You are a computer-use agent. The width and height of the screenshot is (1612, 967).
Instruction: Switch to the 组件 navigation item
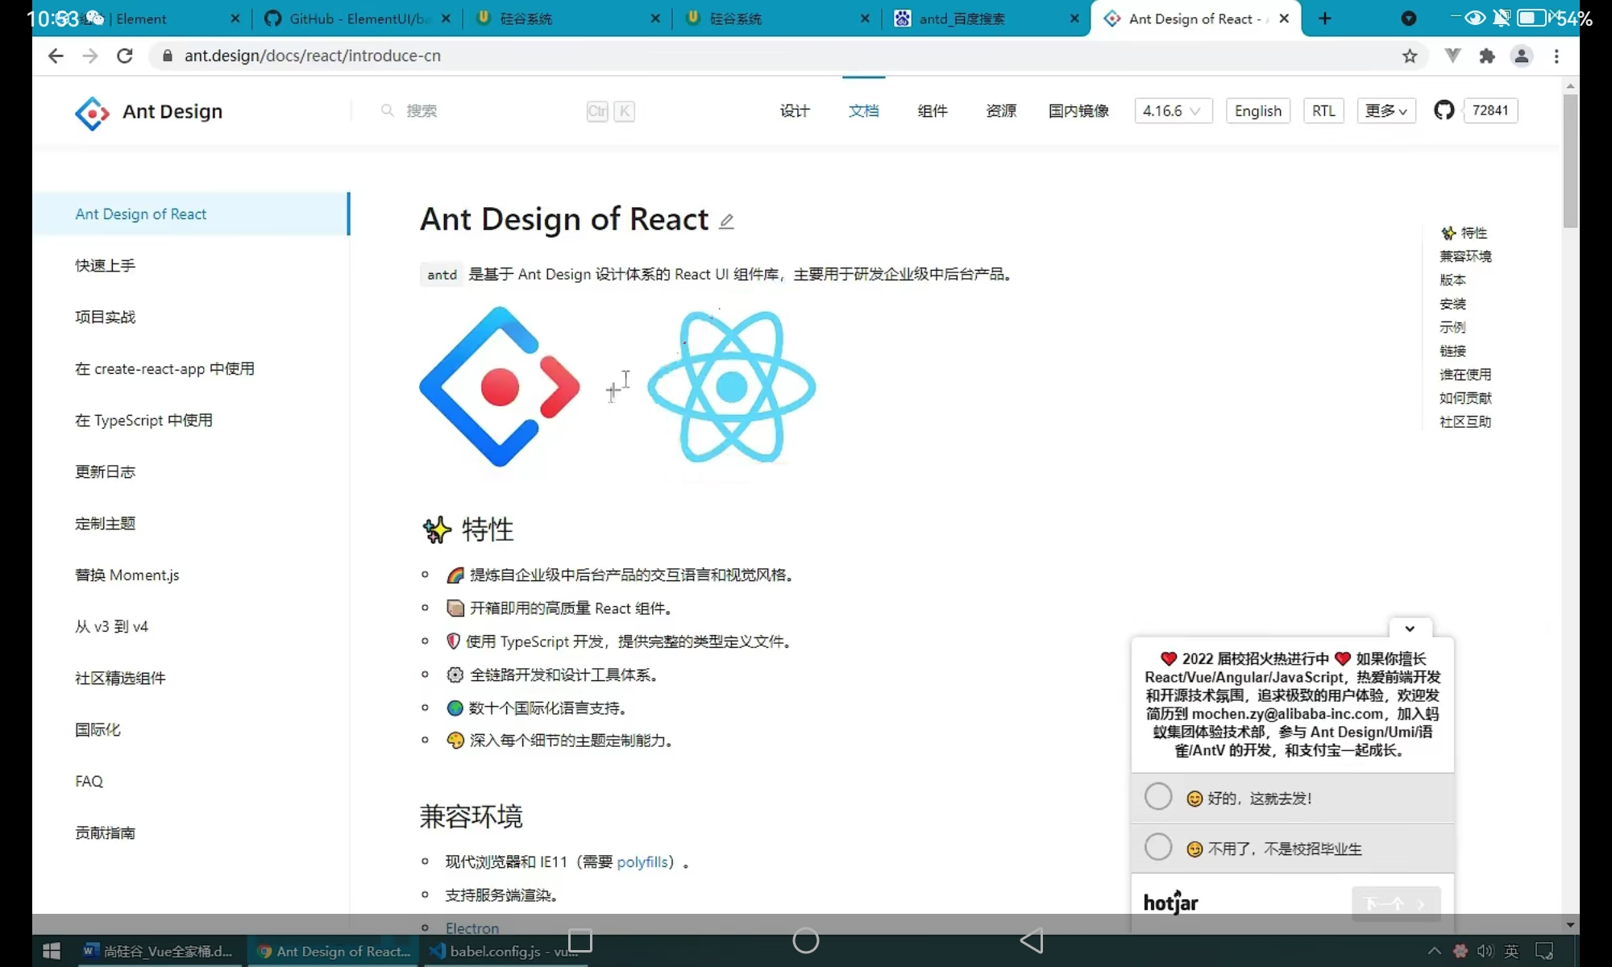[932, 111]
